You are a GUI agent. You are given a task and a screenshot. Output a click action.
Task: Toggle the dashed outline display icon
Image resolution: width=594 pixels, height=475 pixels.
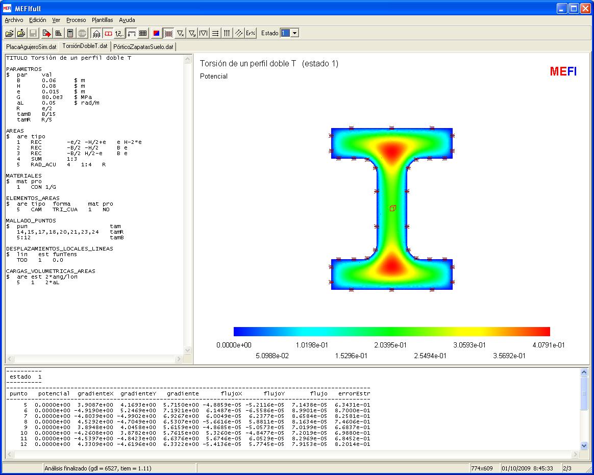[131, 33]
